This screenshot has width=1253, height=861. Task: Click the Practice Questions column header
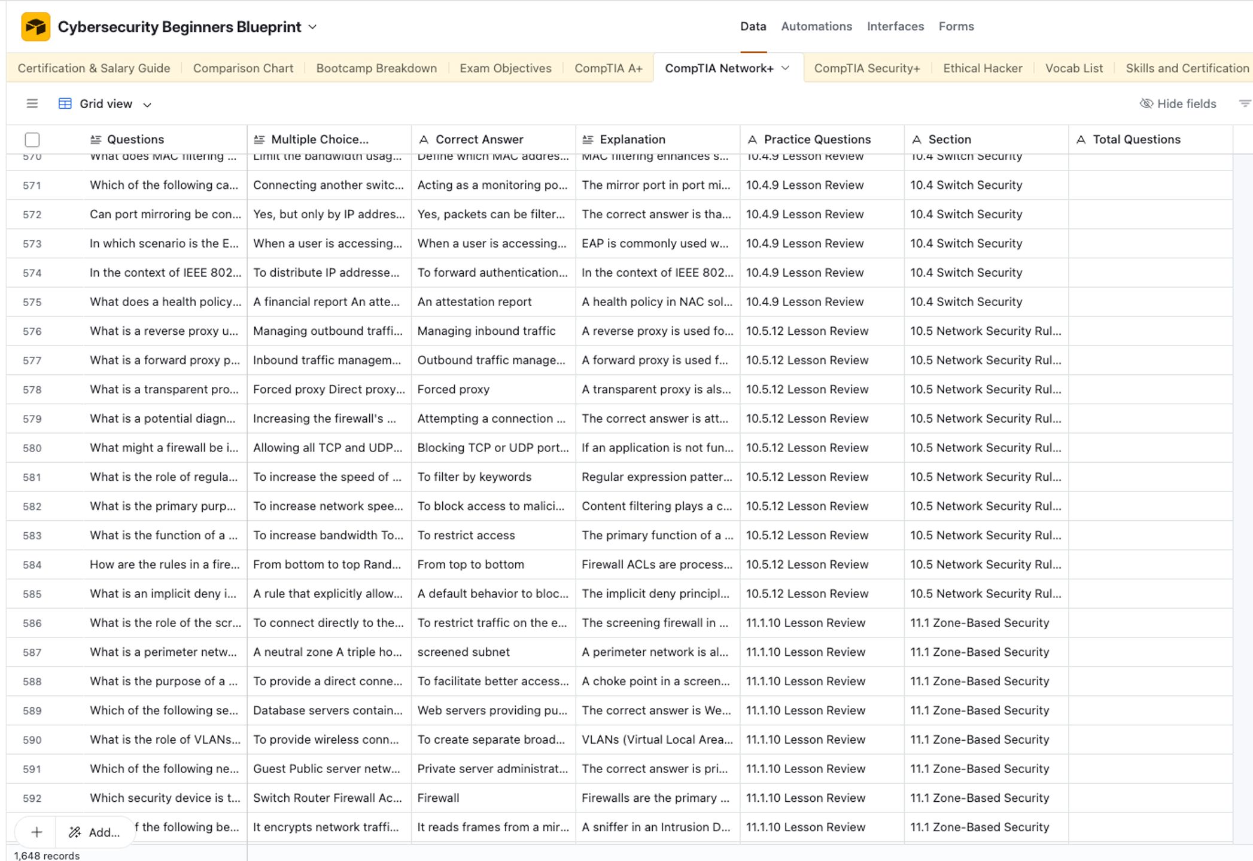click(x=822, y=139)
